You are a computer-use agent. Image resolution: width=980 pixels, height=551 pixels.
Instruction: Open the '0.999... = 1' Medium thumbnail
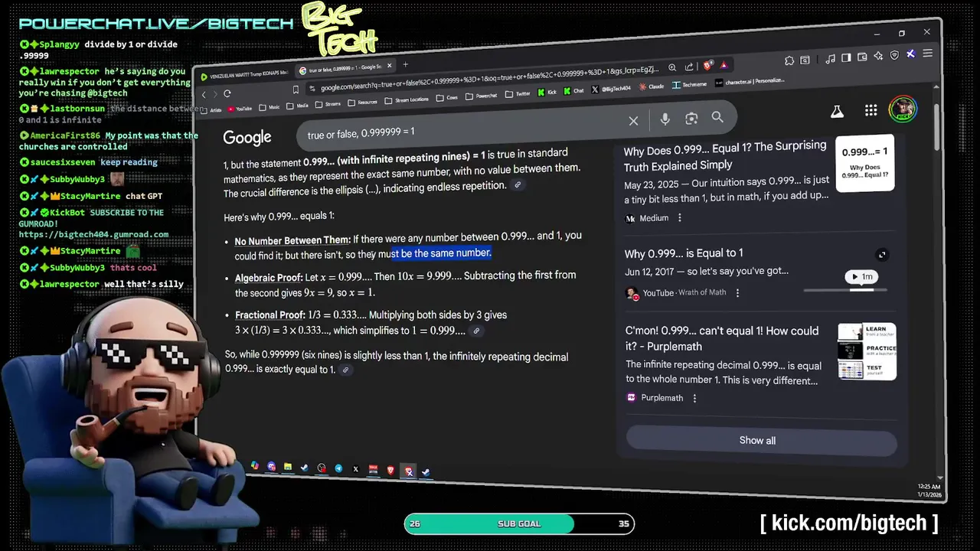(x=865, y=163)
